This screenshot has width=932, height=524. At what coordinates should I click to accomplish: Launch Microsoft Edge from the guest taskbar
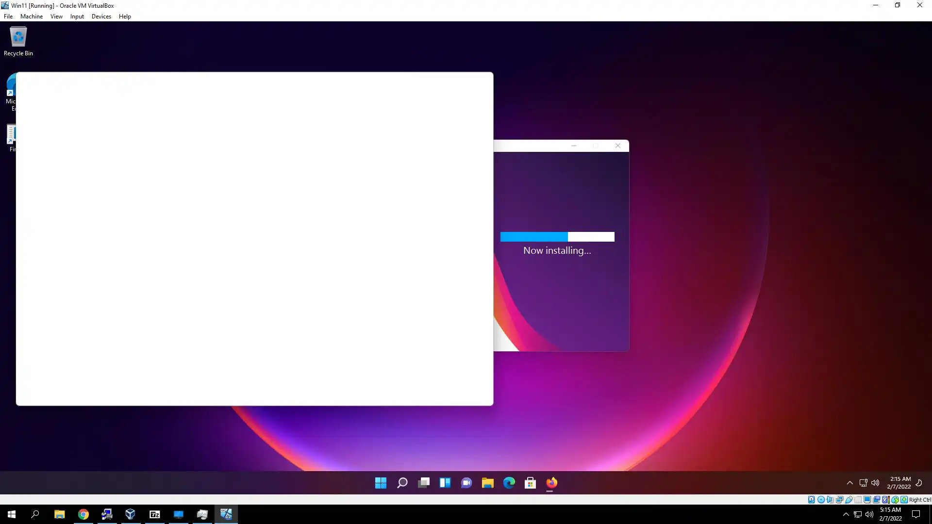pos(509,483)
